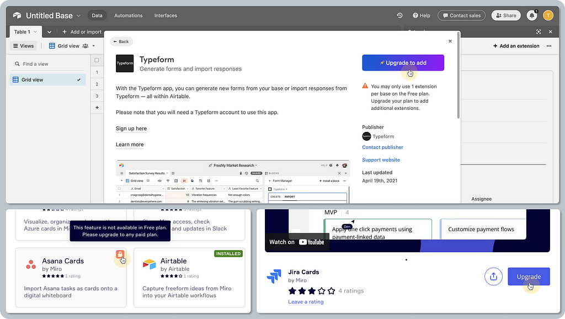Click the Jira Cards share icon
The image size is (565, 319).
pyautogui.click(x=493, y=277)
